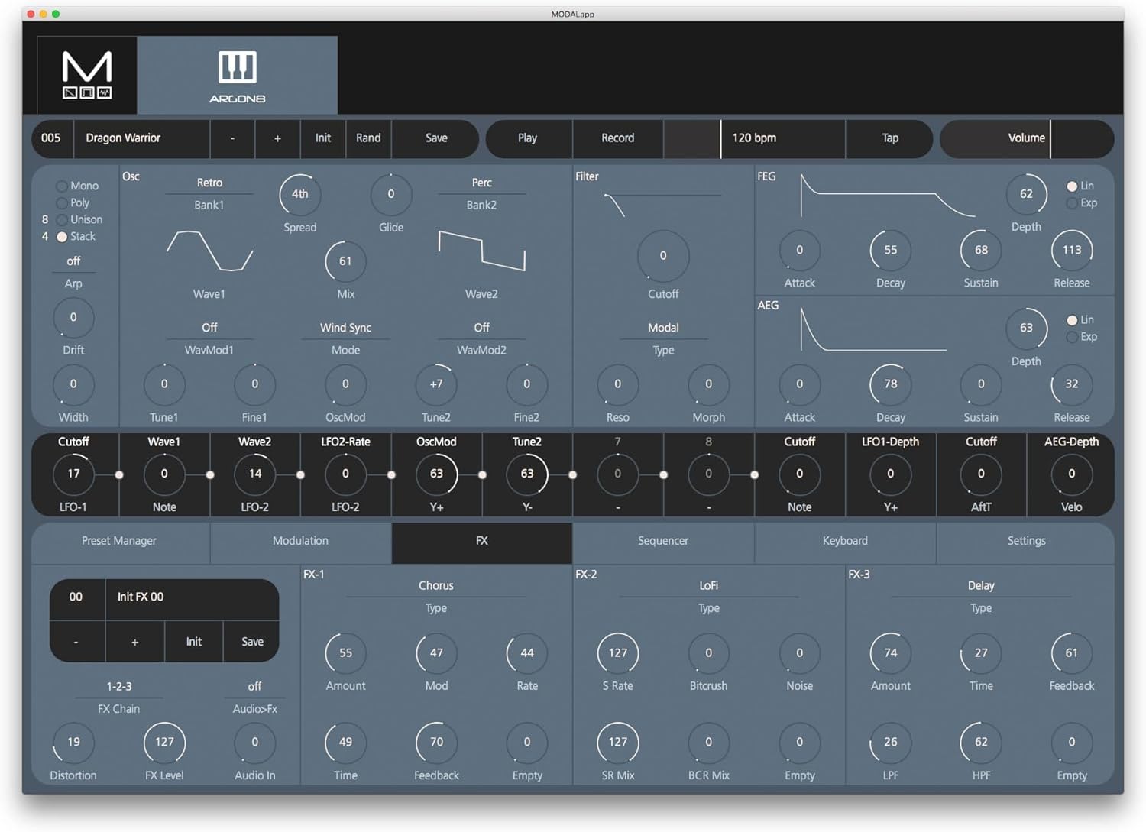
Task: Open the FX-1 Chorus type selector
Action: (436, 586)
